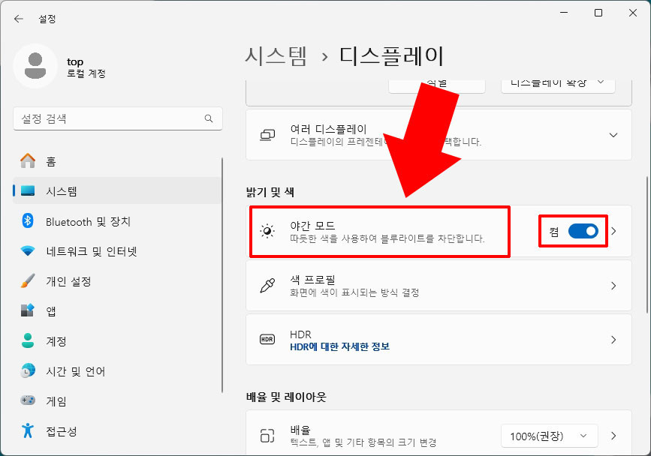The height and width of the screenshot is (456, 651).
Task: Go back using the arrow button
Action: tap(19, 18)
